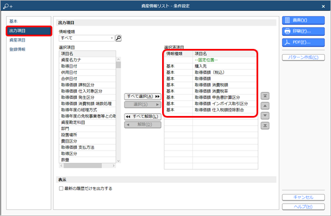This screenshot has width=331, height=216.
Task: Select 取得価額（税込） in selected items table
Action: [x=211, y=72]
